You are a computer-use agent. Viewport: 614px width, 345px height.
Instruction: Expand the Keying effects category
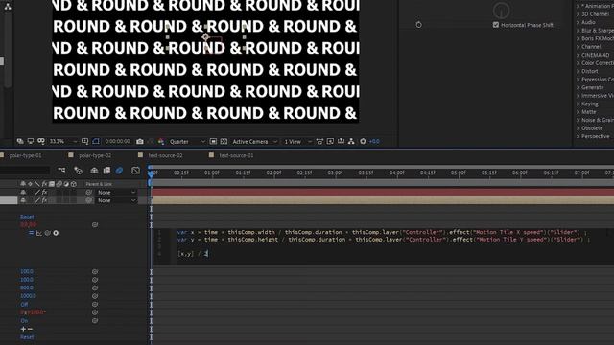tap(578, 103)
